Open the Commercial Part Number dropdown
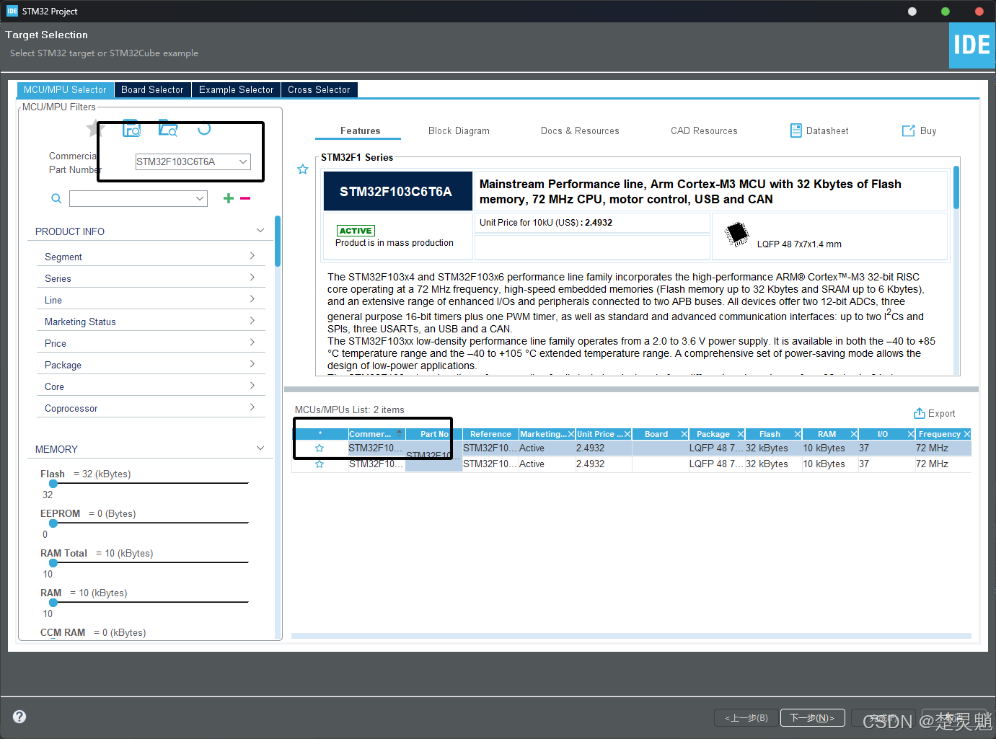The image size is (996, 739). coord(243,161)
